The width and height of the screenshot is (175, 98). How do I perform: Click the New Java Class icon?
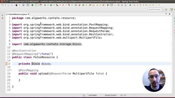pos(80,5)
